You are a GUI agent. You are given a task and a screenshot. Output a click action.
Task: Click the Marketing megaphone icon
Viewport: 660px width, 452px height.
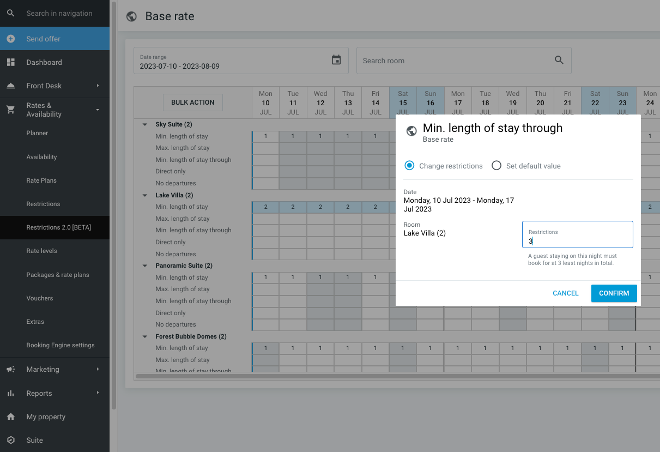tap(11, 369)
